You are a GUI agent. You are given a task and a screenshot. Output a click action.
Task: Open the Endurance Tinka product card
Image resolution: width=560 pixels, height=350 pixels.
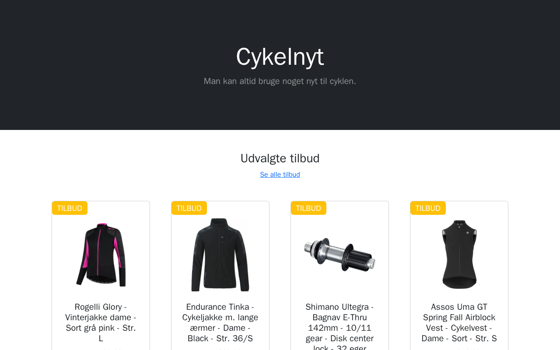tap(220, 276)
